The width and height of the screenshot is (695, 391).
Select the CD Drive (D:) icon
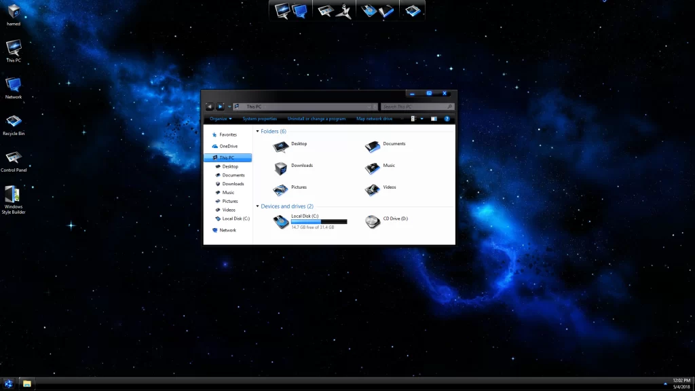point(373,221)
